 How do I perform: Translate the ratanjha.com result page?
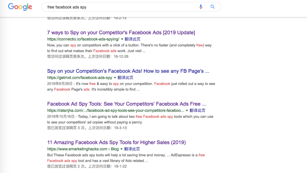click(197, 111)
